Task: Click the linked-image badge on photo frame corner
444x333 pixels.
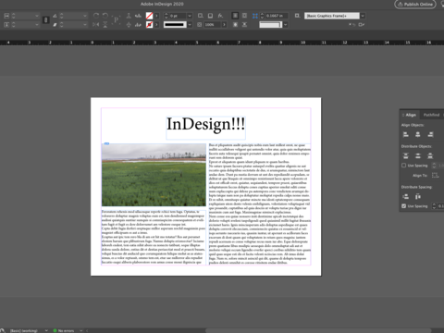Action: [106, 143]
